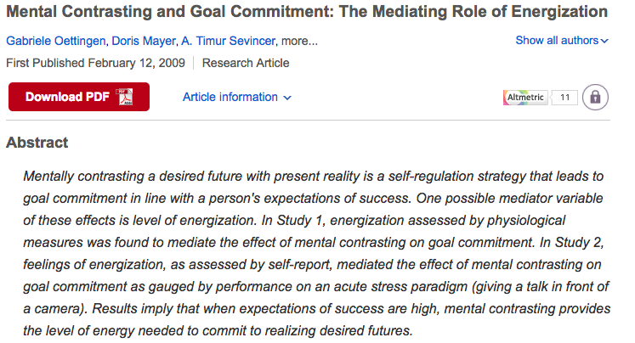Click the Altmetric score 11 box
This screenshot has height=343, width=635.
564,98
